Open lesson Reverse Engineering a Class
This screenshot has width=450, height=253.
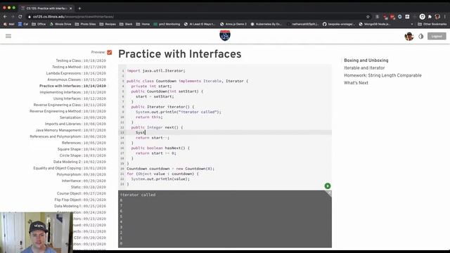(x=70, y=105)
